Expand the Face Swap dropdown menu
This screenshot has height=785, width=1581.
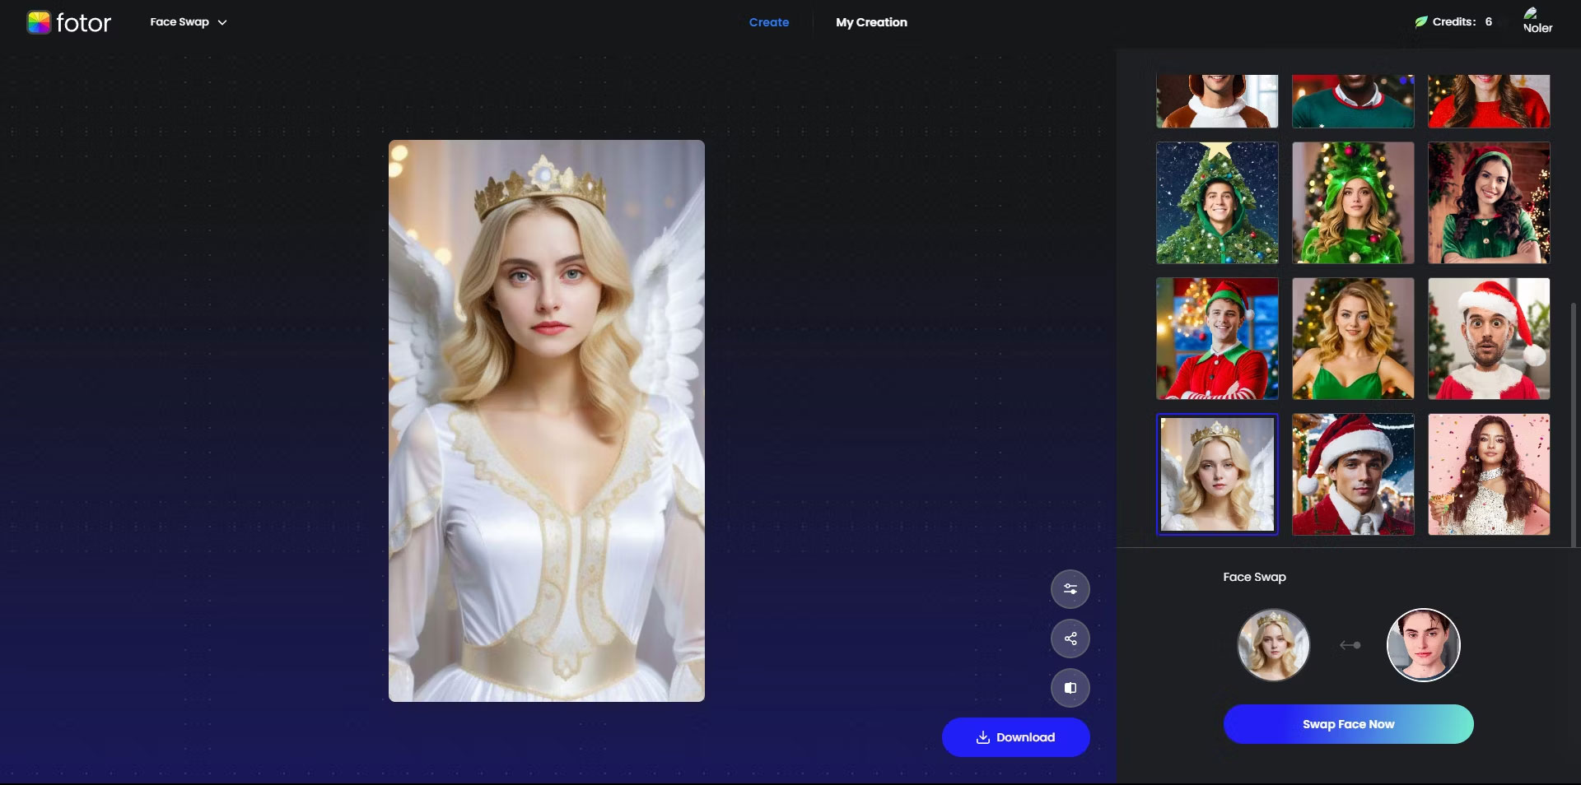(x=188, y=22)
